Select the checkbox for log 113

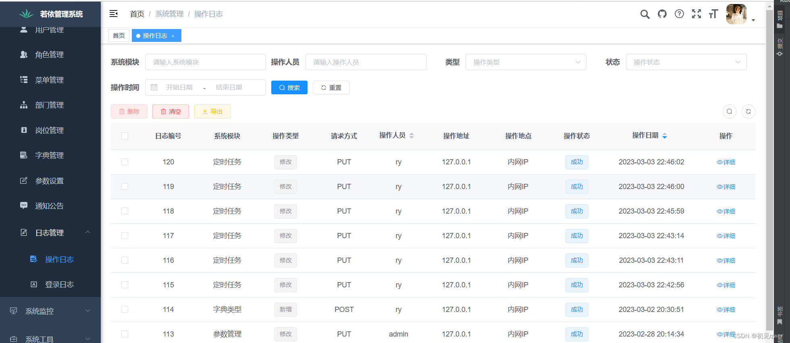[x=125, y=334]
